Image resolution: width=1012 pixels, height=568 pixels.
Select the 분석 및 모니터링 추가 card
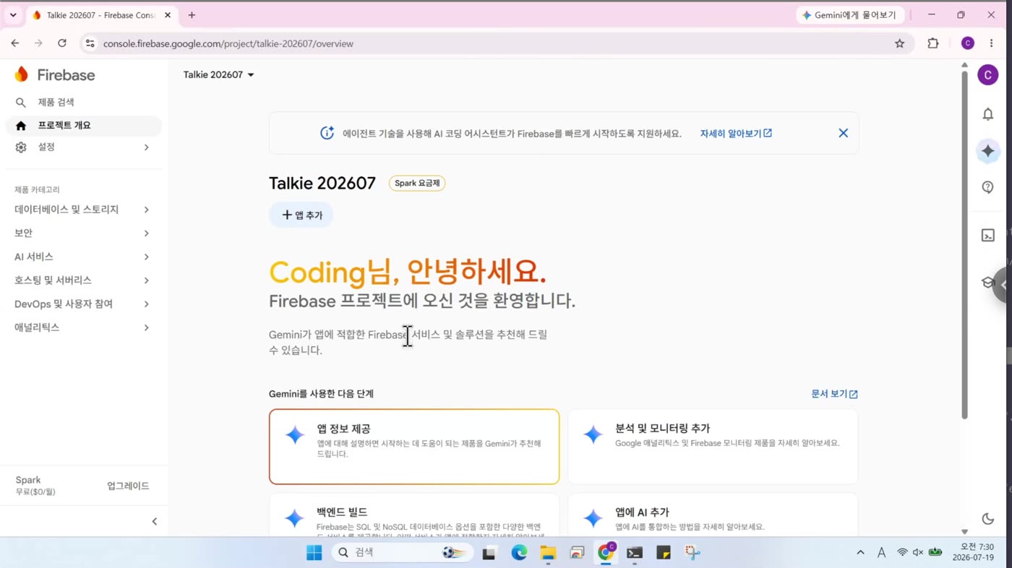coord(713,447)
